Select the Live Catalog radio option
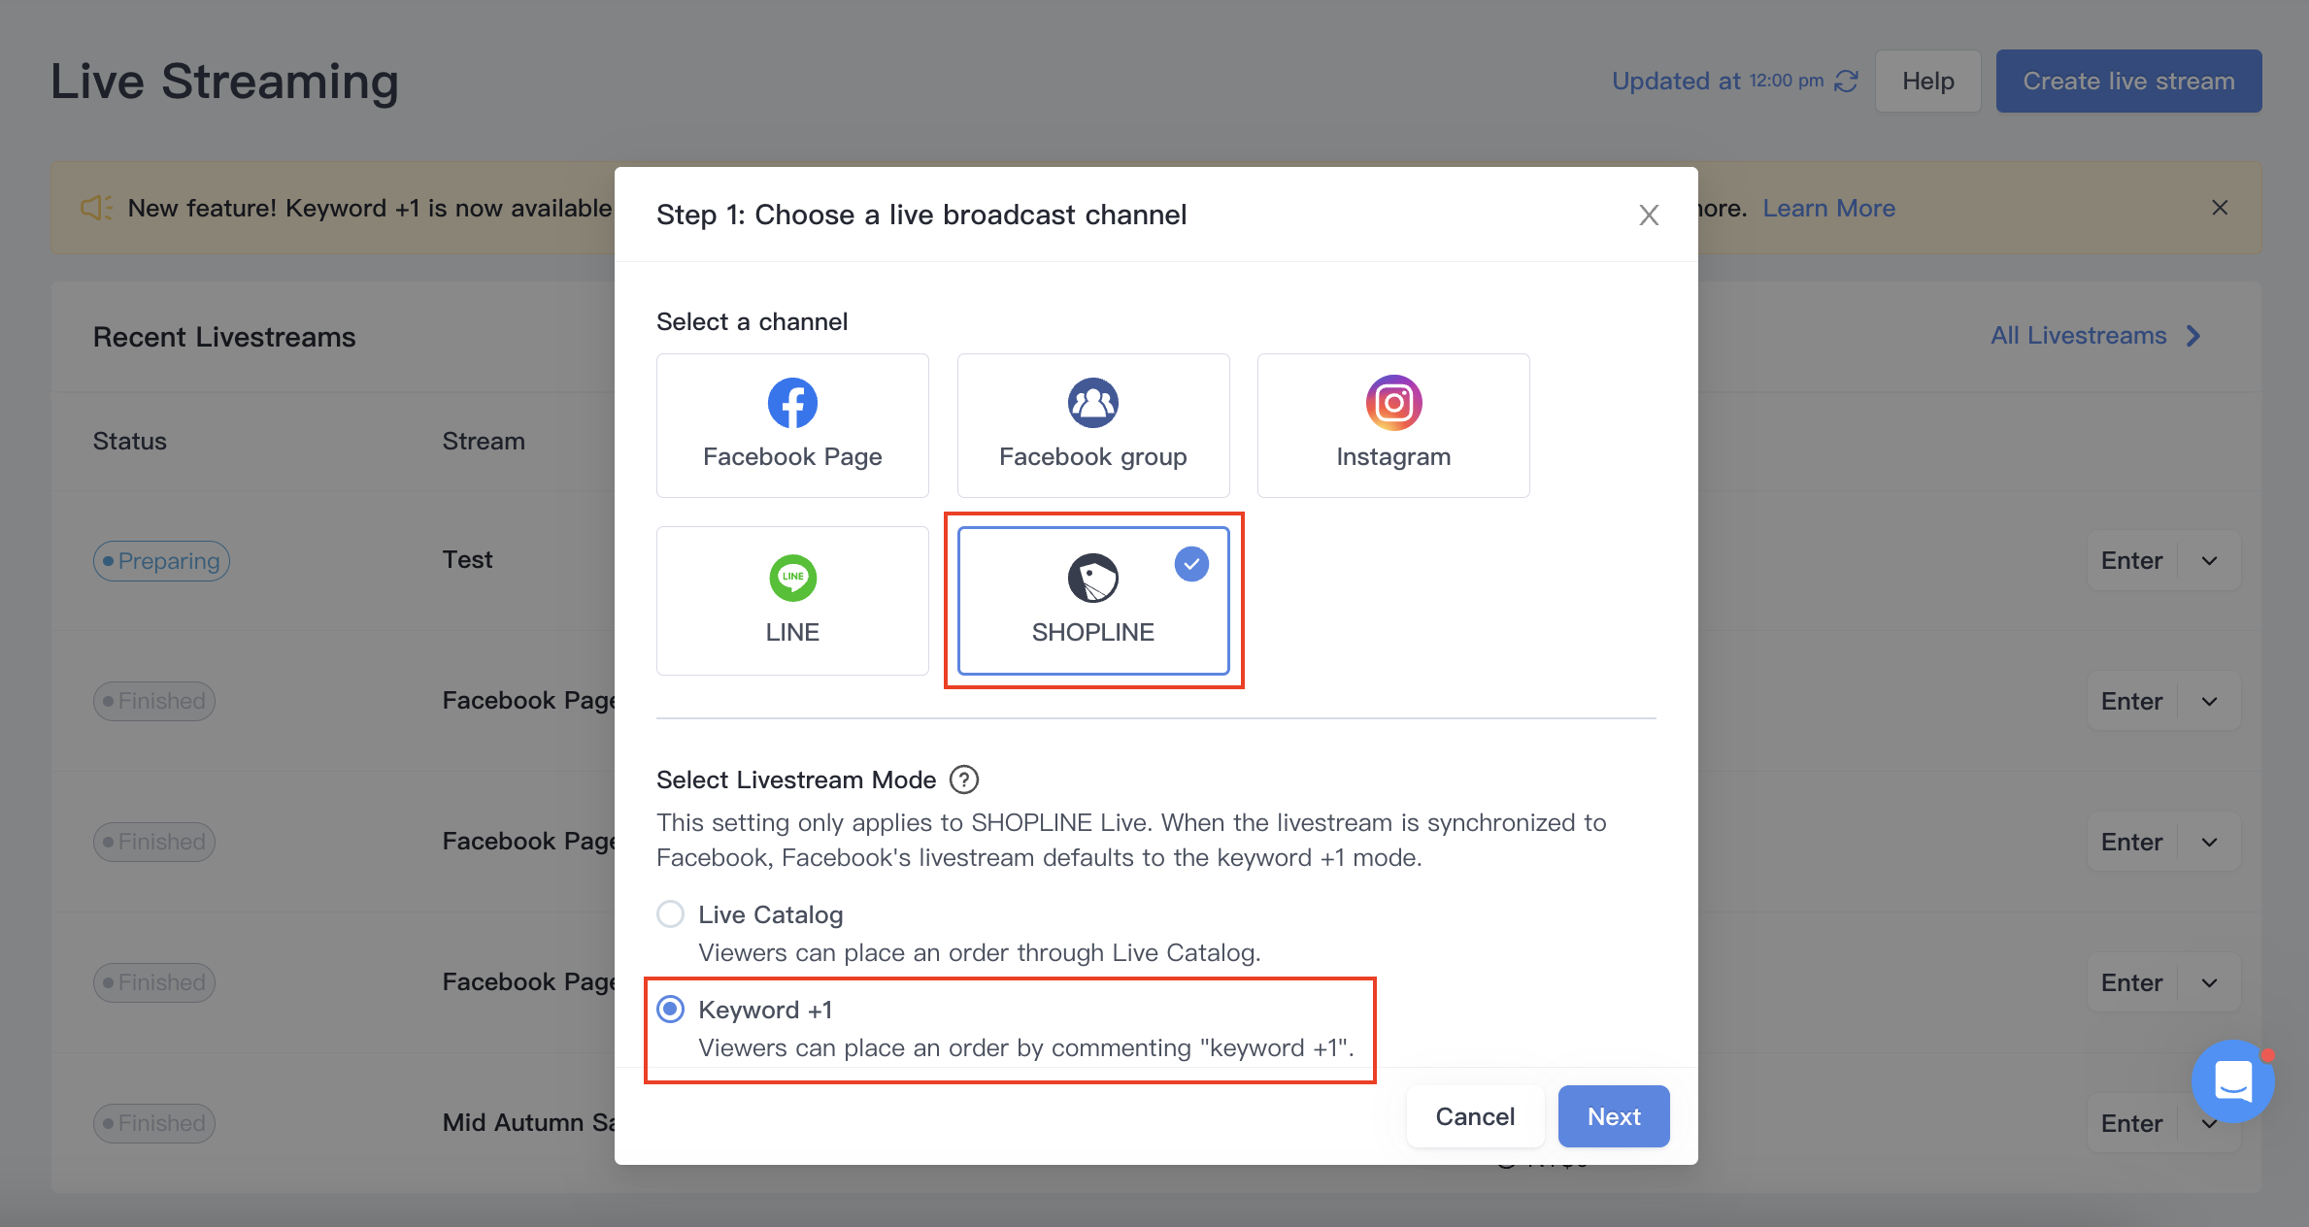 [x=670, y=914]
